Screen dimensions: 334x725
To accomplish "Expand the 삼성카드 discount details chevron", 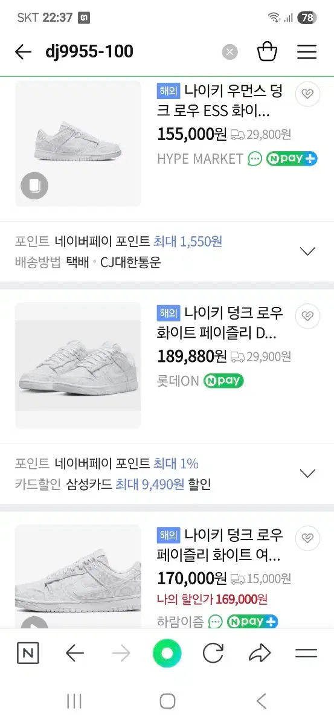I will point(308,473).
